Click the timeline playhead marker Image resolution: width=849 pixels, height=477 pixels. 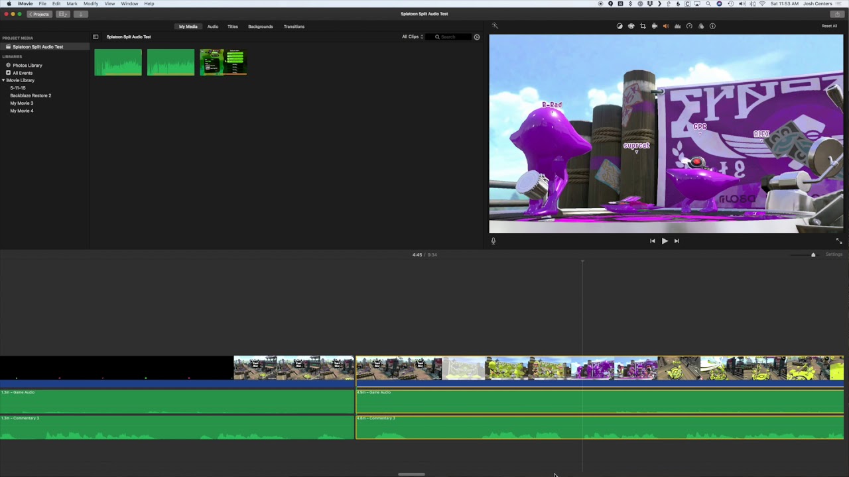coord(582,262)
